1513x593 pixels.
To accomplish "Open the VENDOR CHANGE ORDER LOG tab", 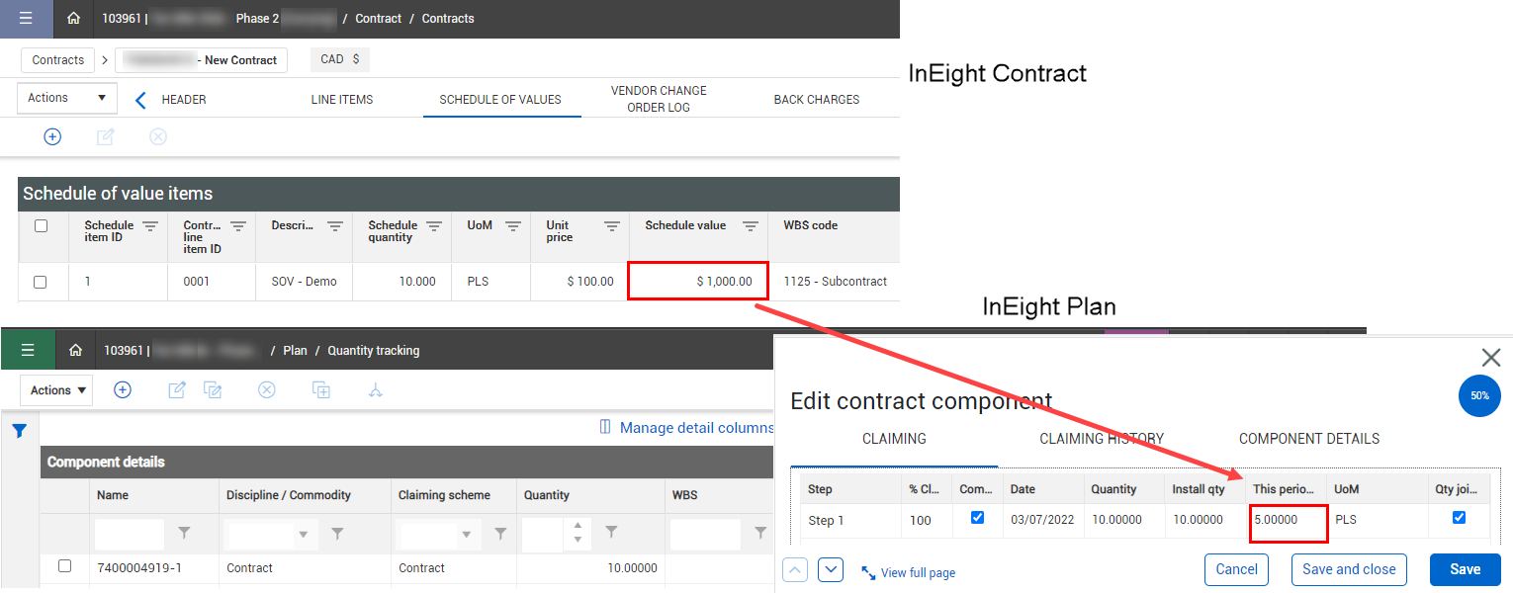I will coord(659,99).
